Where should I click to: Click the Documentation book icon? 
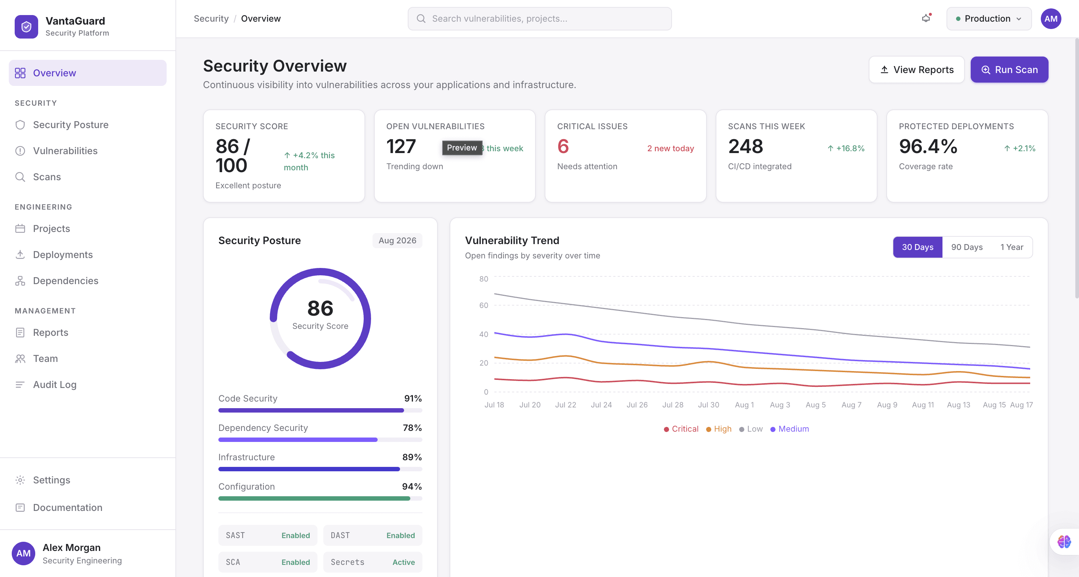tap(20, 508)
